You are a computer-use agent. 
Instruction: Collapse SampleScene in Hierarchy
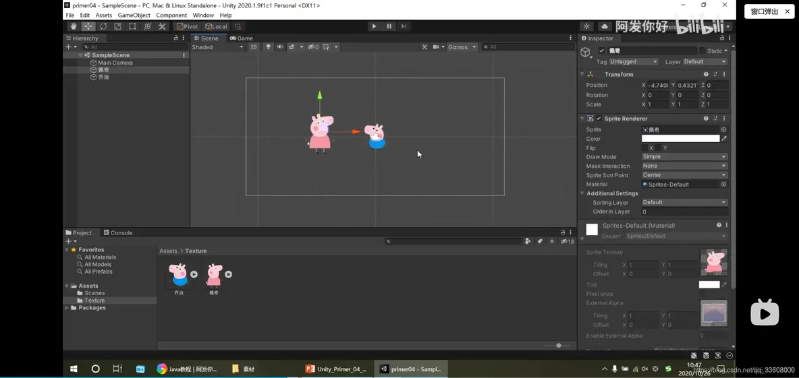click(x=80, y=55)
